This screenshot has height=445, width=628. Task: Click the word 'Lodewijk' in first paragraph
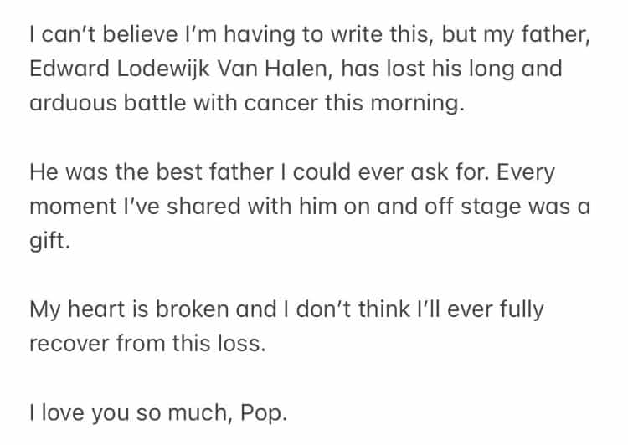pos(163,69)
